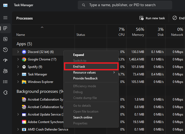Choose End task in the context menu
The image size is (185, 134).
coord(91,67)
